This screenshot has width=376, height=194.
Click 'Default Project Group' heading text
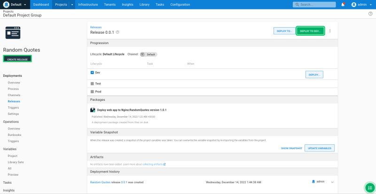click(22, 15)
